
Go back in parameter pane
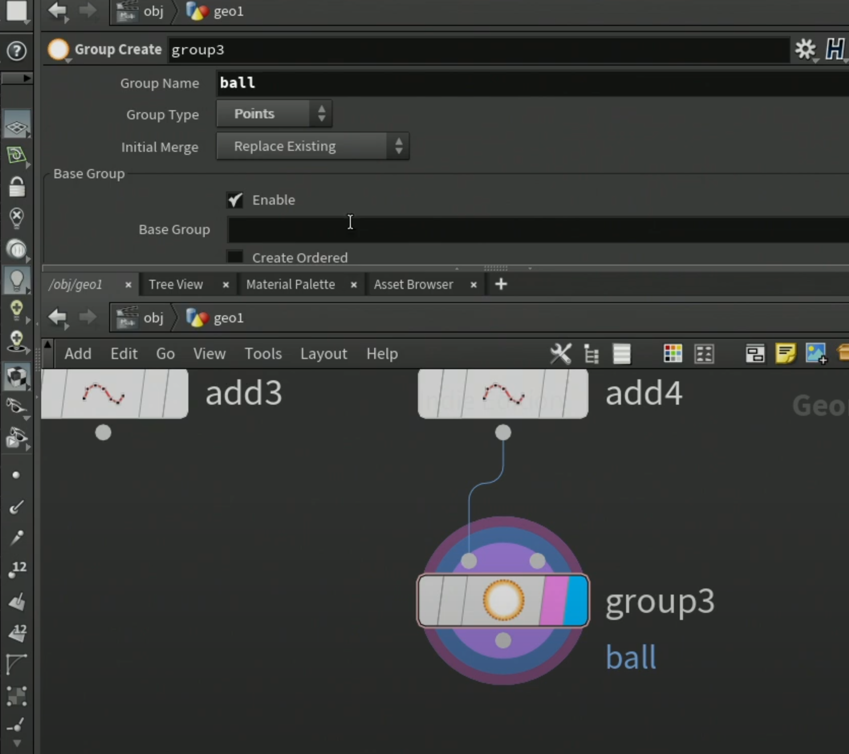pyautogui.click(x=57, y=11)
